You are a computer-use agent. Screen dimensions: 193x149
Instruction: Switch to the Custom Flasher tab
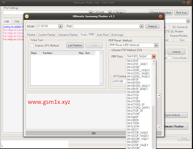(47, 35)
